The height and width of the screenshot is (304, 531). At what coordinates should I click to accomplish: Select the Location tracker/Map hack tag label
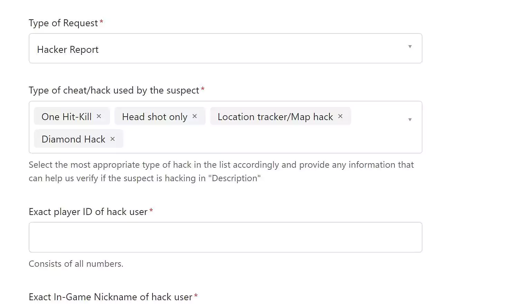275,117
